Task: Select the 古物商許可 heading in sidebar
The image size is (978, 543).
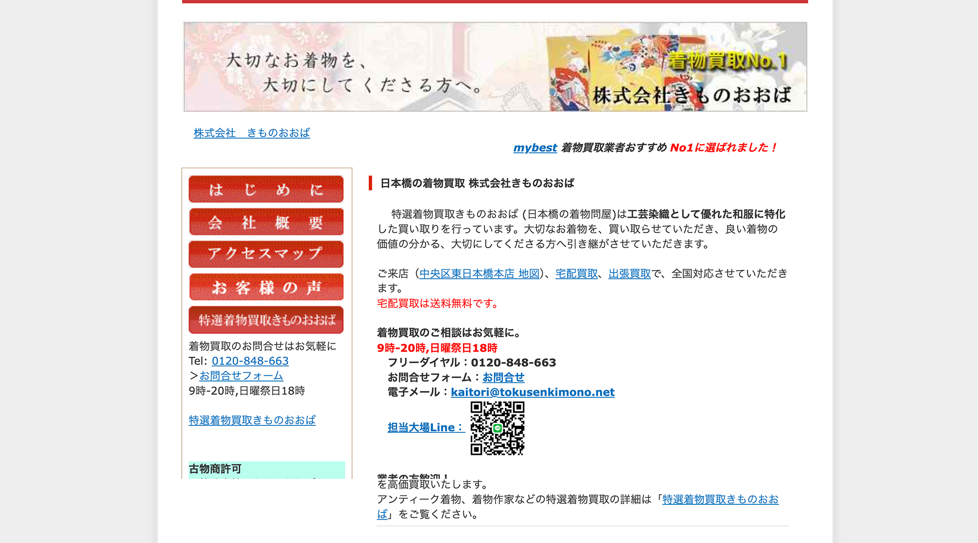Action: (215, 469)
